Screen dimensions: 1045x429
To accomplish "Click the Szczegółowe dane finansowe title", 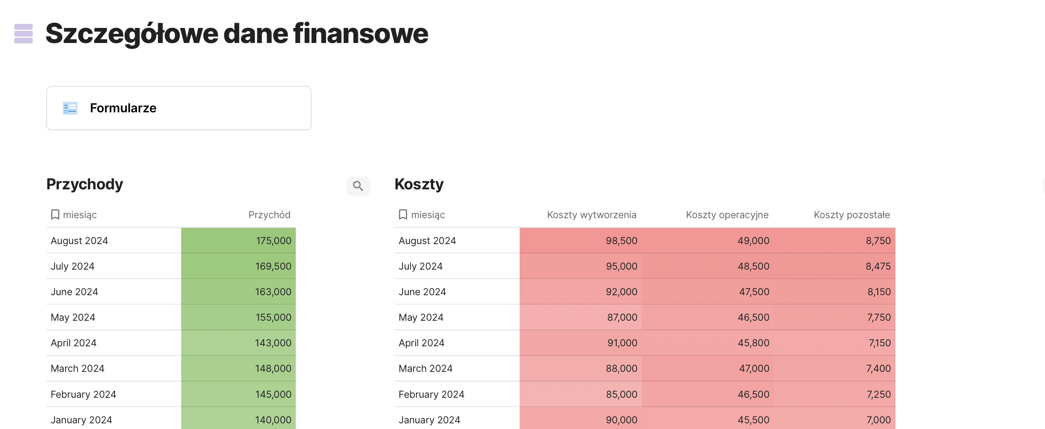I will (x=237, y=34).
